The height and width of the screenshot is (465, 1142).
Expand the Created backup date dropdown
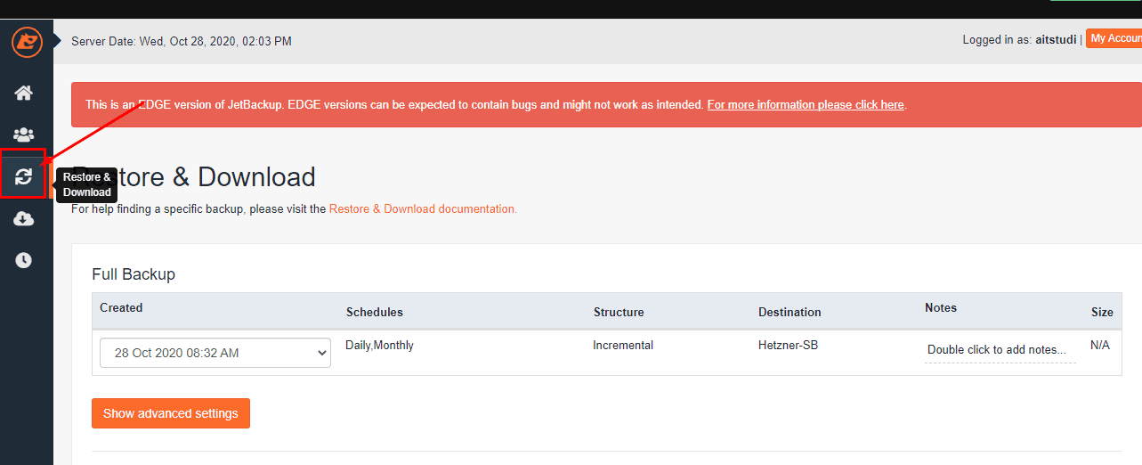[215, 353]
